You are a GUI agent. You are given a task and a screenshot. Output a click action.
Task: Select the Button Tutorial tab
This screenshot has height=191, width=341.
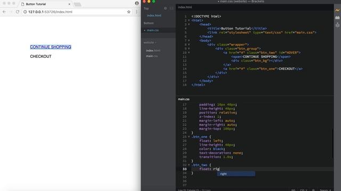pos(46,4)
